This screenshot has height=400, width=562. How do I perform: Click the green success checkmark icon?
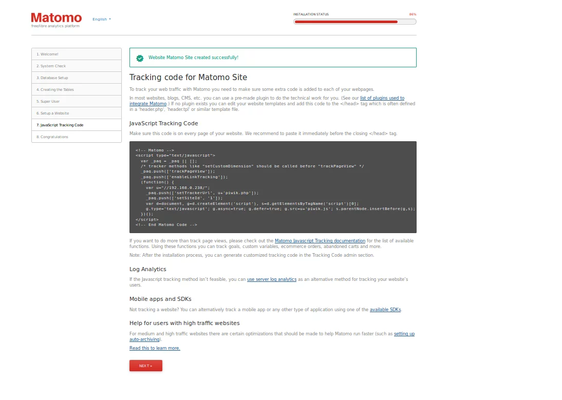(140, 58)
